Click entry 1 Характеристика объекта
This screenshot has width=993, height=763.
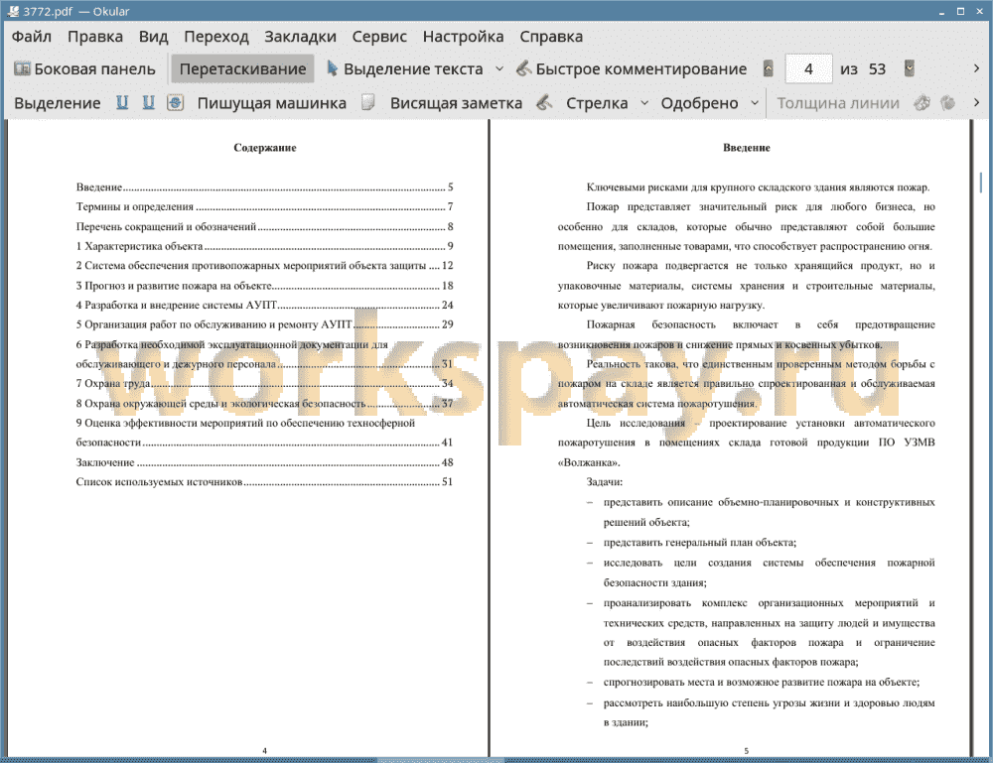[264, 246]
